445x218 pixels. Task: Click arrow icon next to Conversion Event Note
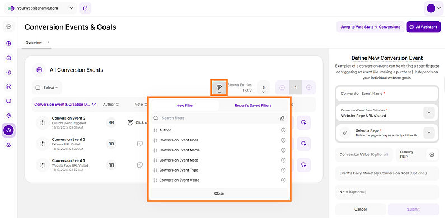point(283,160)
